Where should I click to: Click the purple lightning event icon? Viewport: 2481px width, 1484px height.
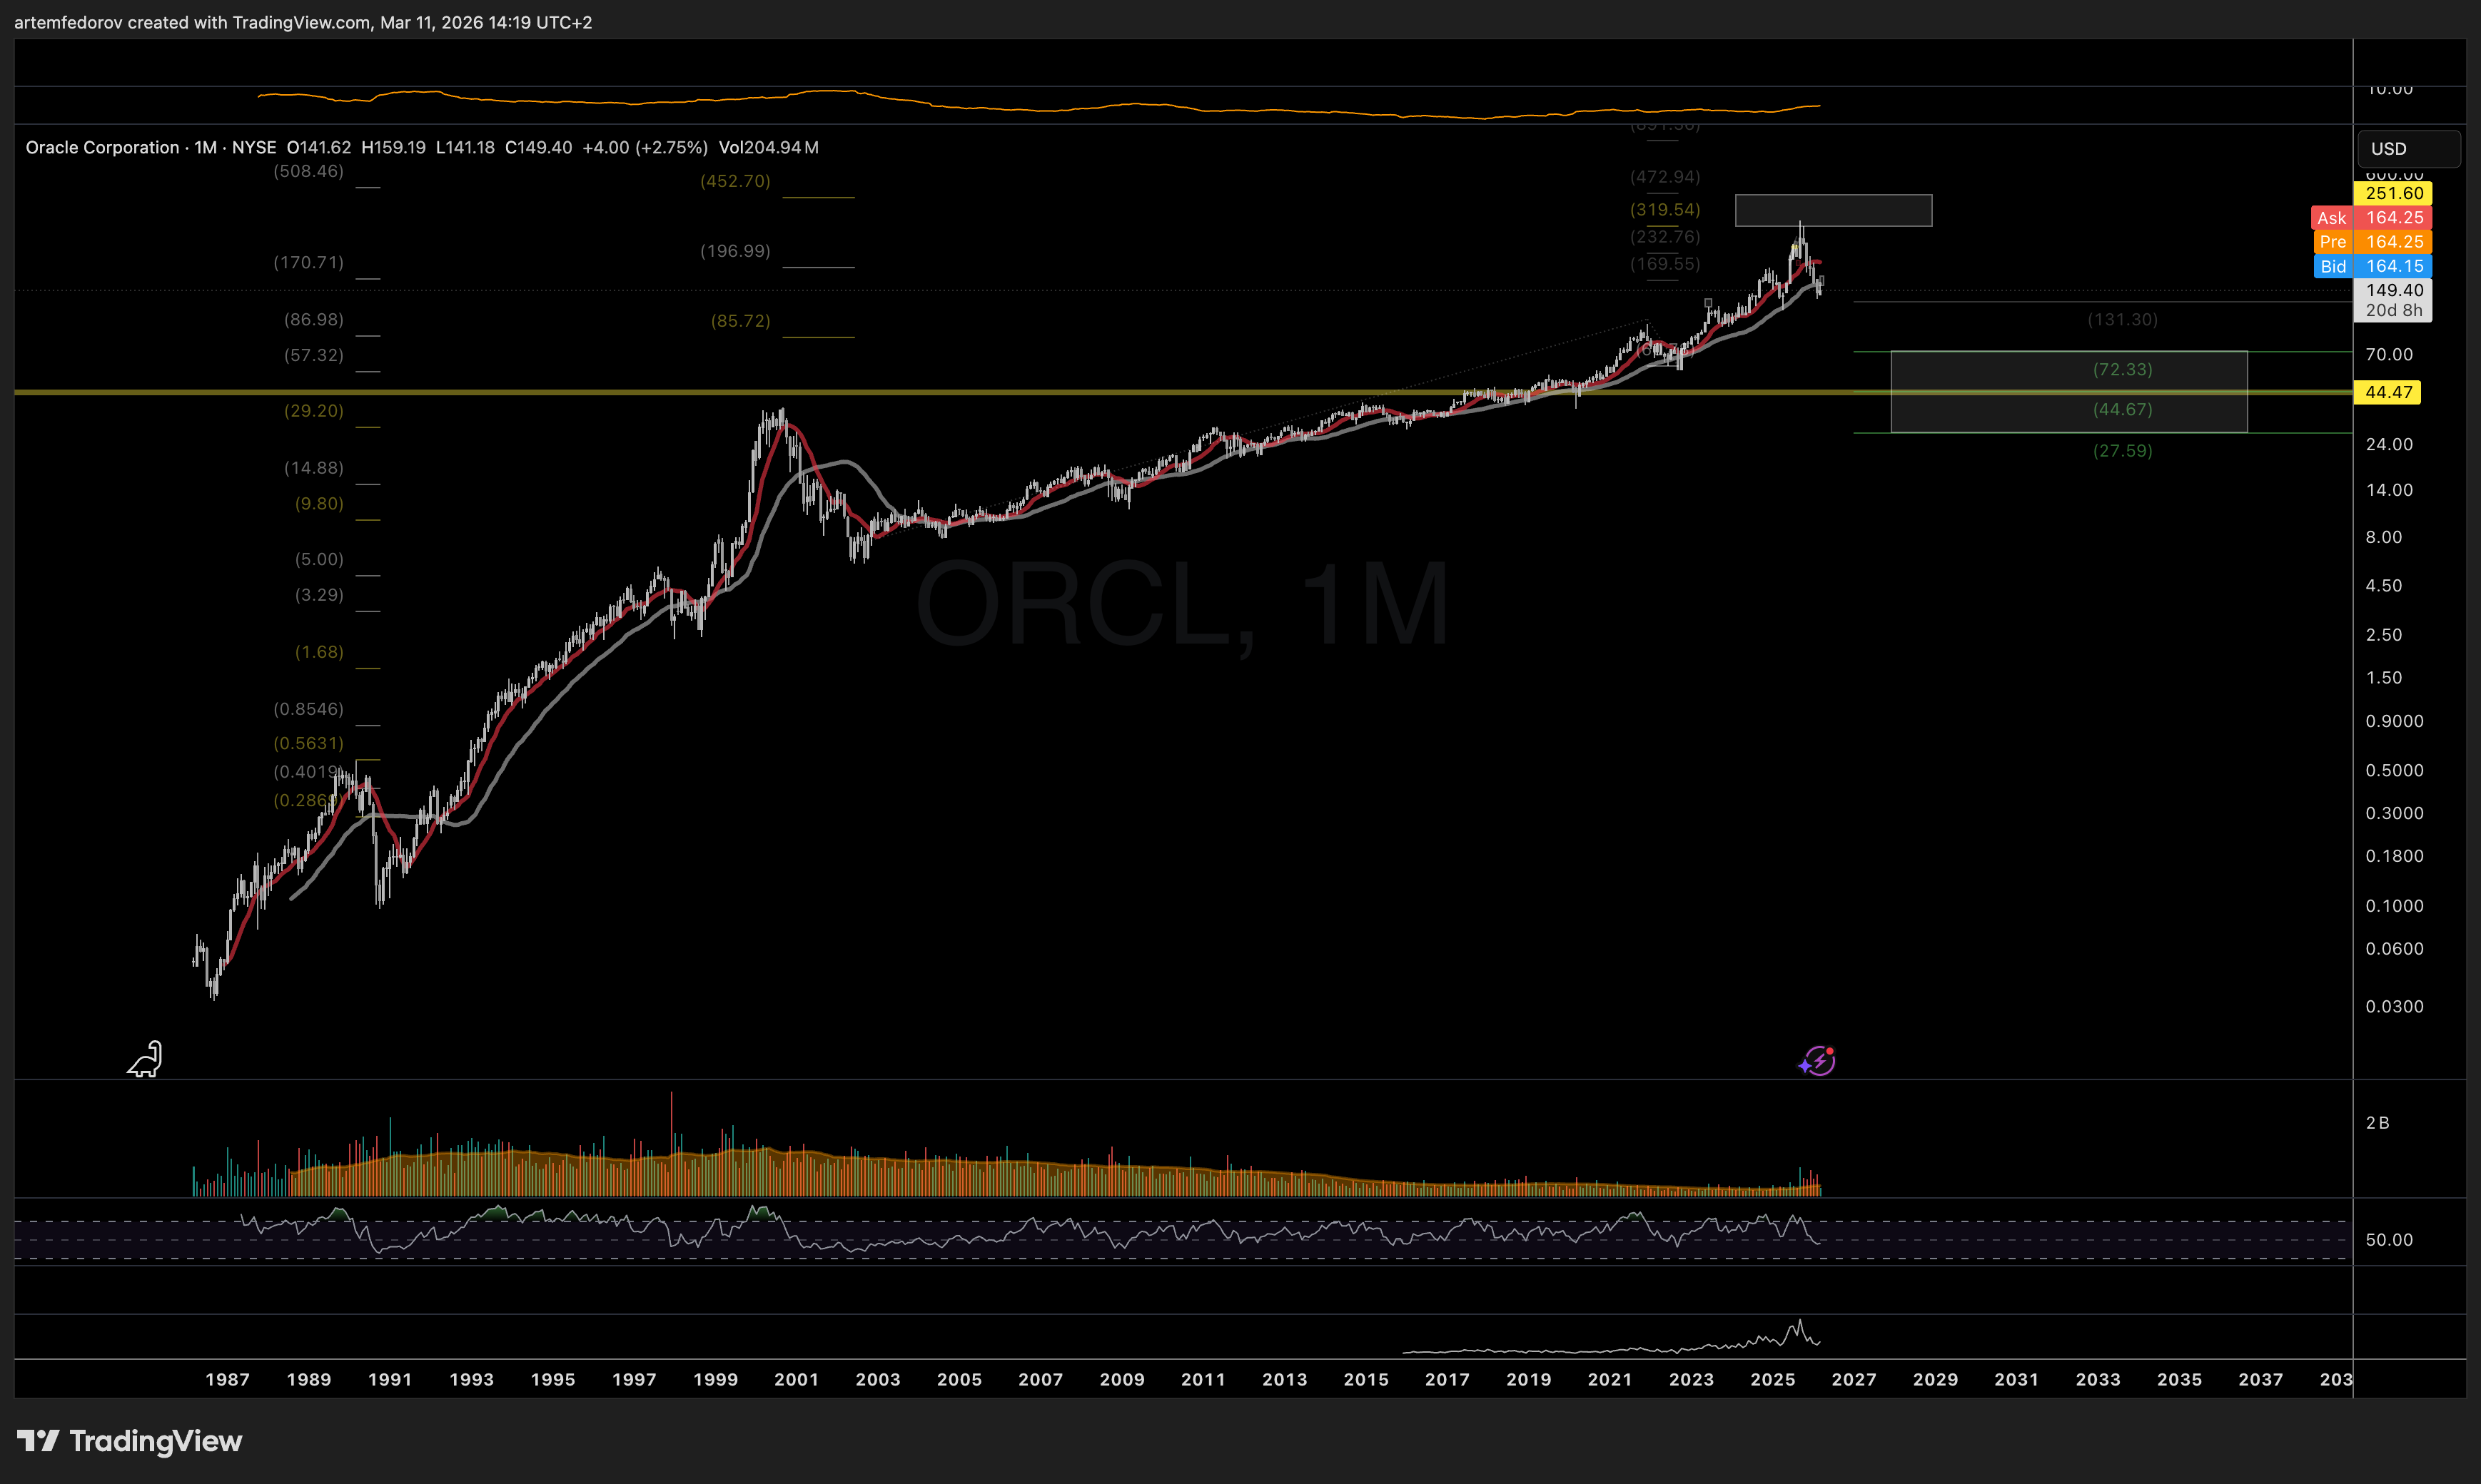[1818, 1060]
